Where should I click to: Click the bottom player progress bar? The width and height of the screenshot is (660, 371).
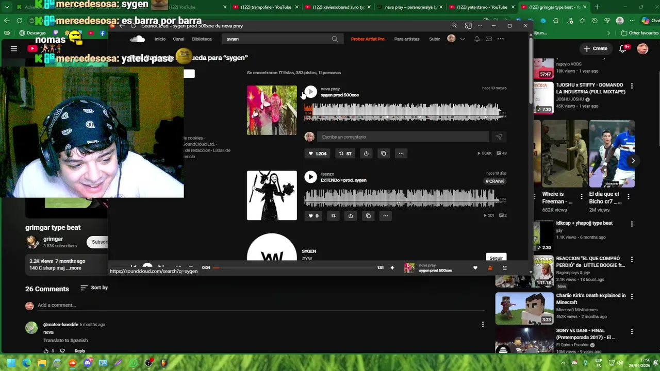294,268
